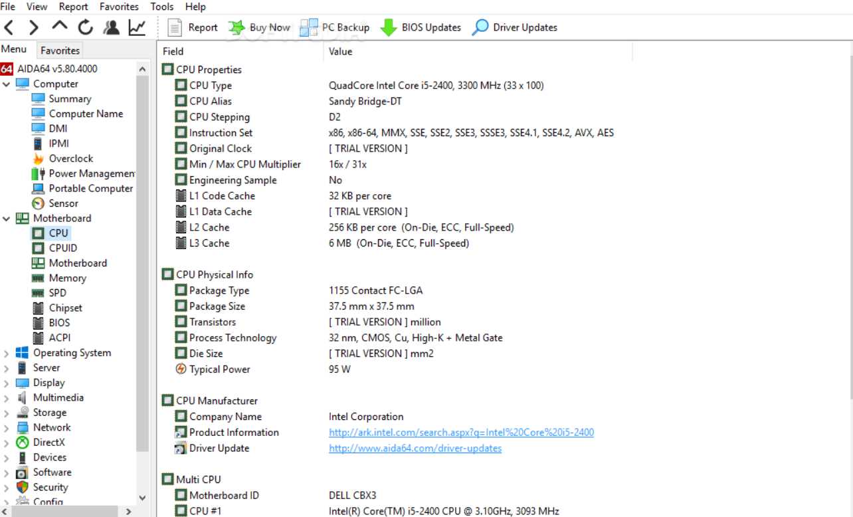This screenshot has width=853, height=517.
Task: Open the Tools menu
Action: click(x=162, y=7)
